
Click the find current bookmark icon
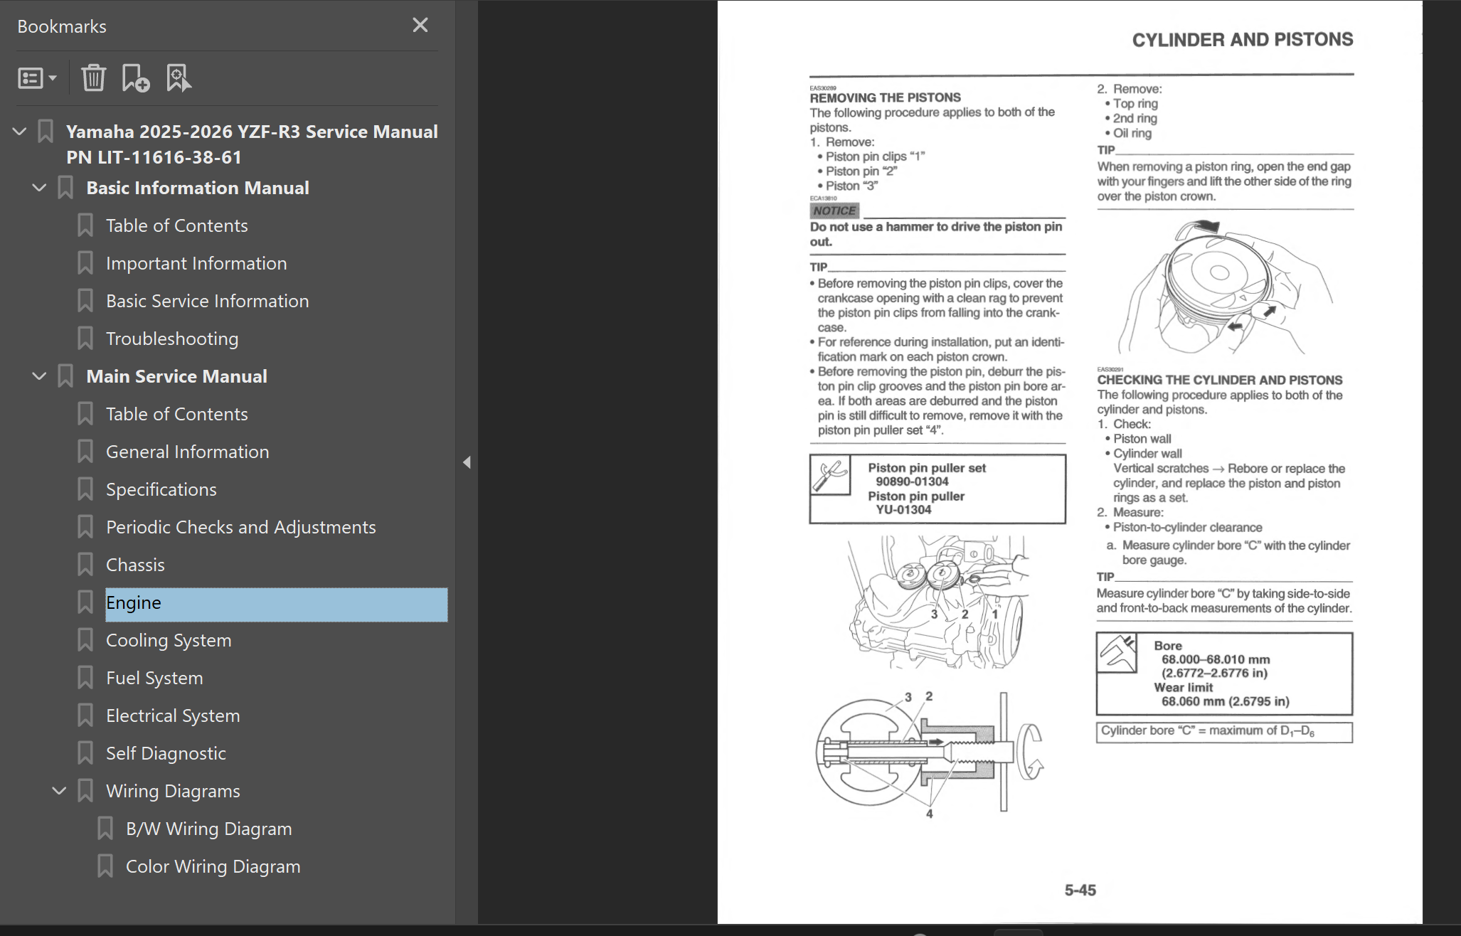tap(178, 78)
